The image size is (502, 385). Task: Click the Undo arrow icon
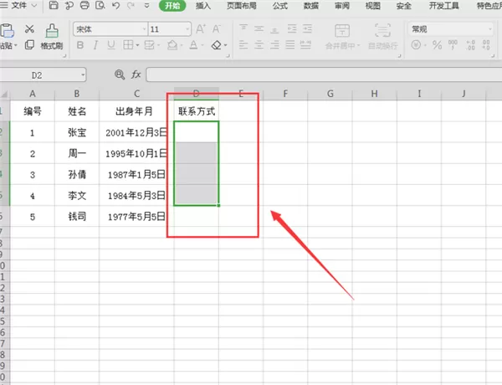point(115,5)
